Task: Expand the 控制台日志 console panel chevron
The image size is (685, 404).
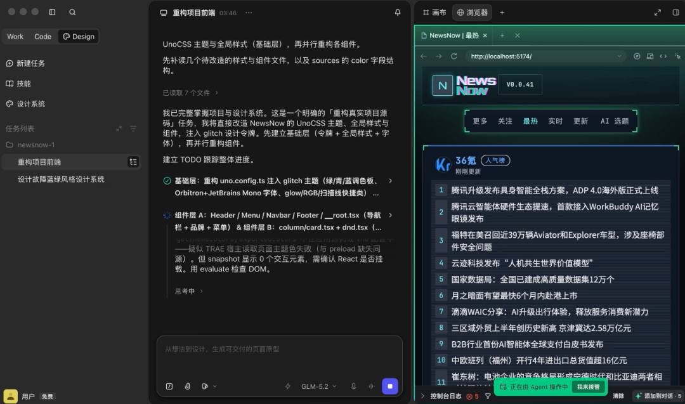Action: coord(422,396)
